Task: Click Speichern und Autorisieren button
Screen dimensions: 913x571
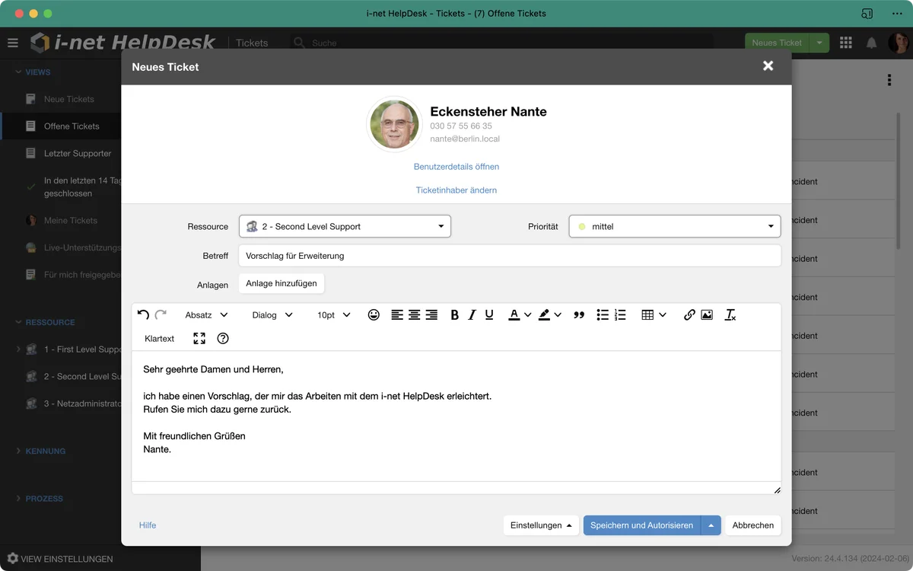Action: click(x=641, y=525)
